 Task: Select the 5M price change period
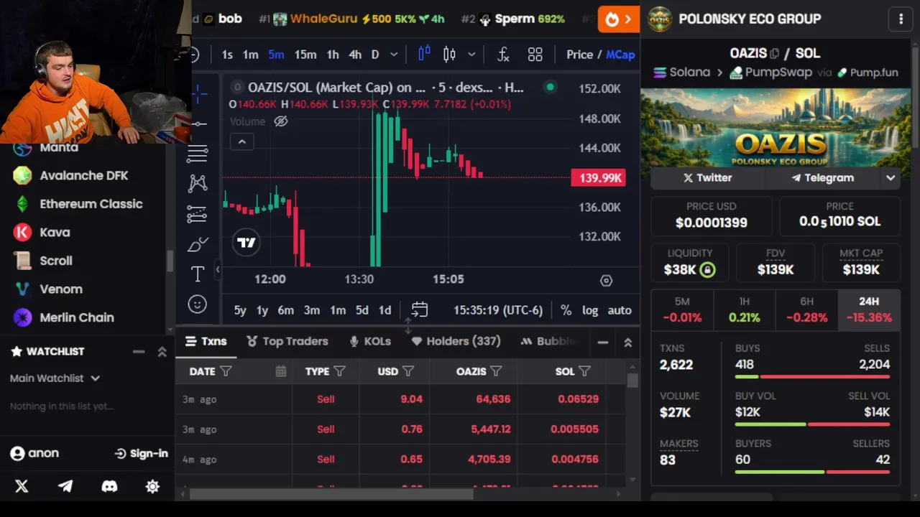point(682,309)
